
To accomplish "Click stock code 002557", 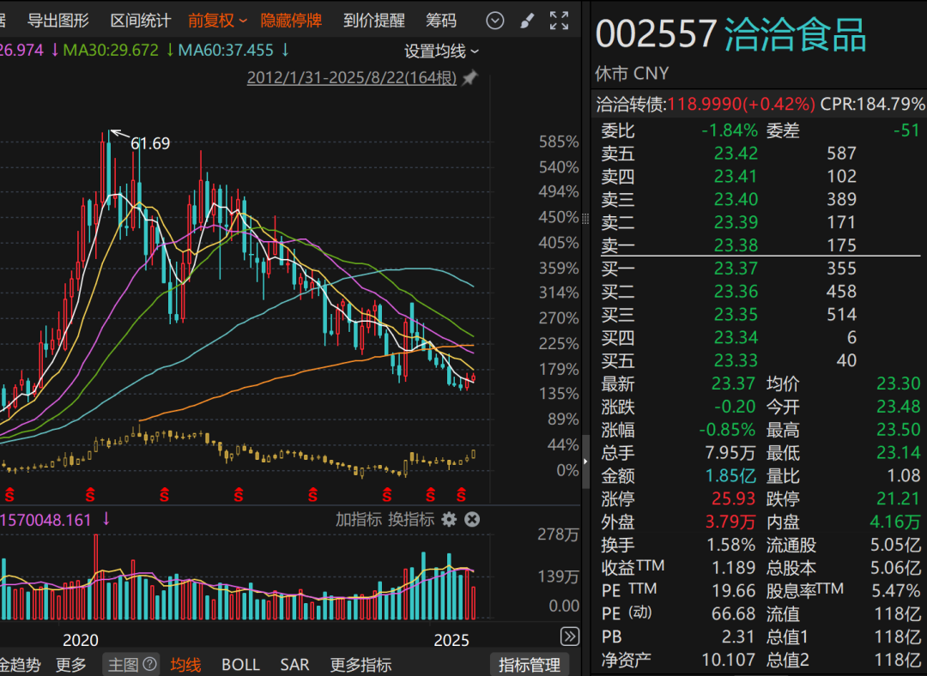I will pos(656,33).
